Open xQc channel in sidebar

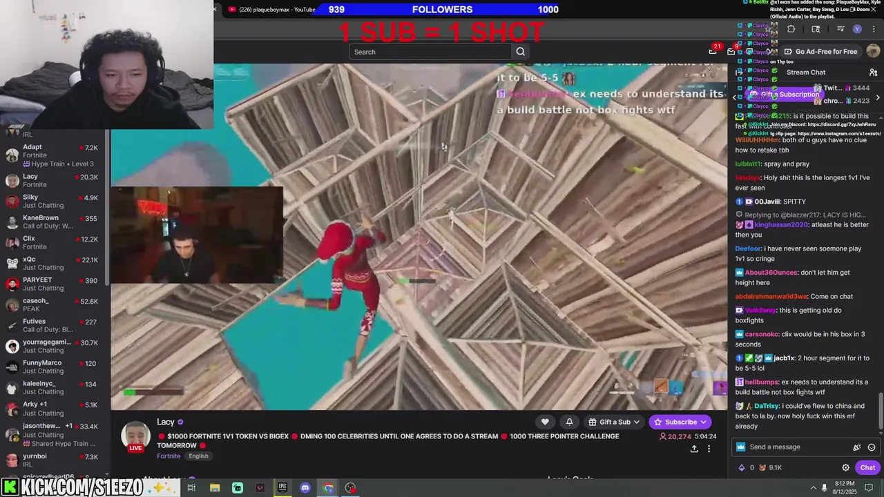pyautogui.click(x=54, y=263)
